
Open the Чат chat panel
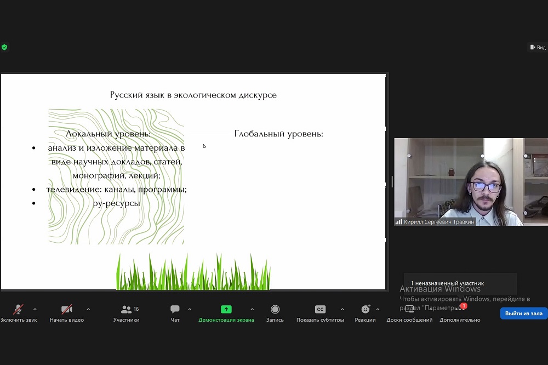(x=175, y=310)
